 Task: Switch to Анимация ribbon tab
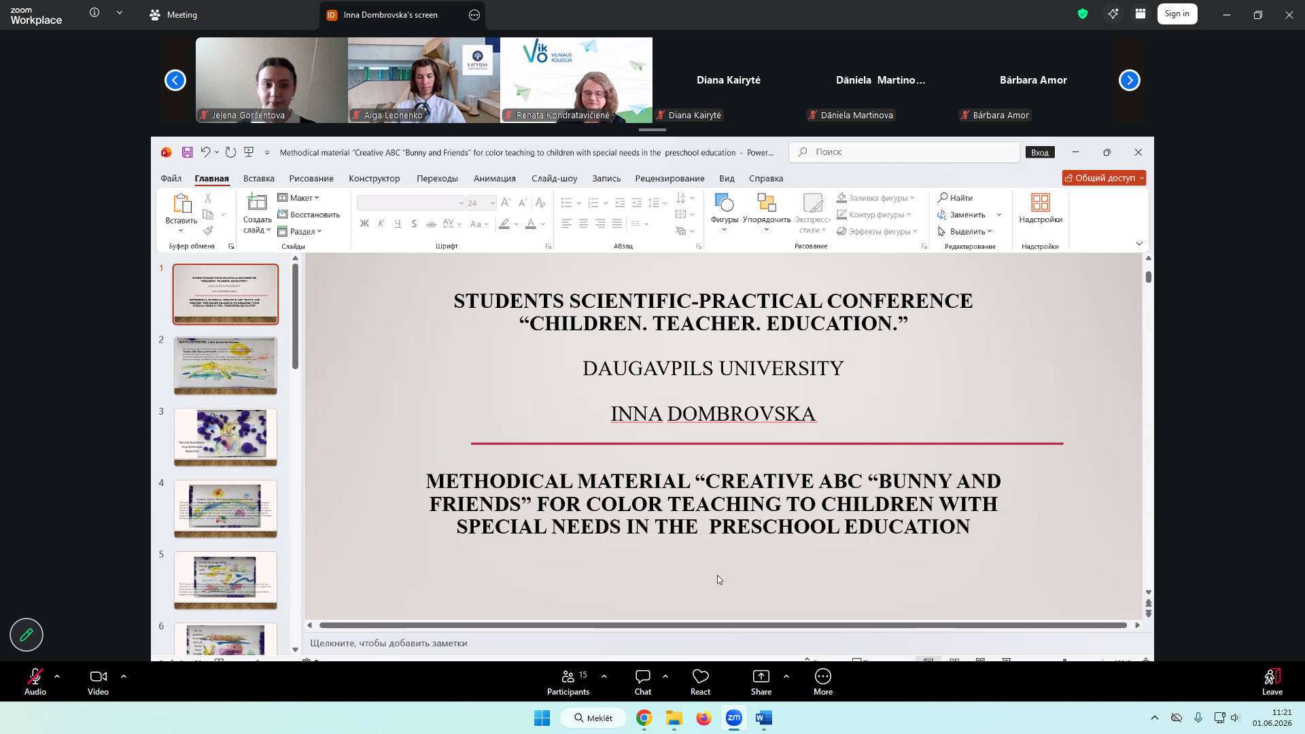coord(495,178)
